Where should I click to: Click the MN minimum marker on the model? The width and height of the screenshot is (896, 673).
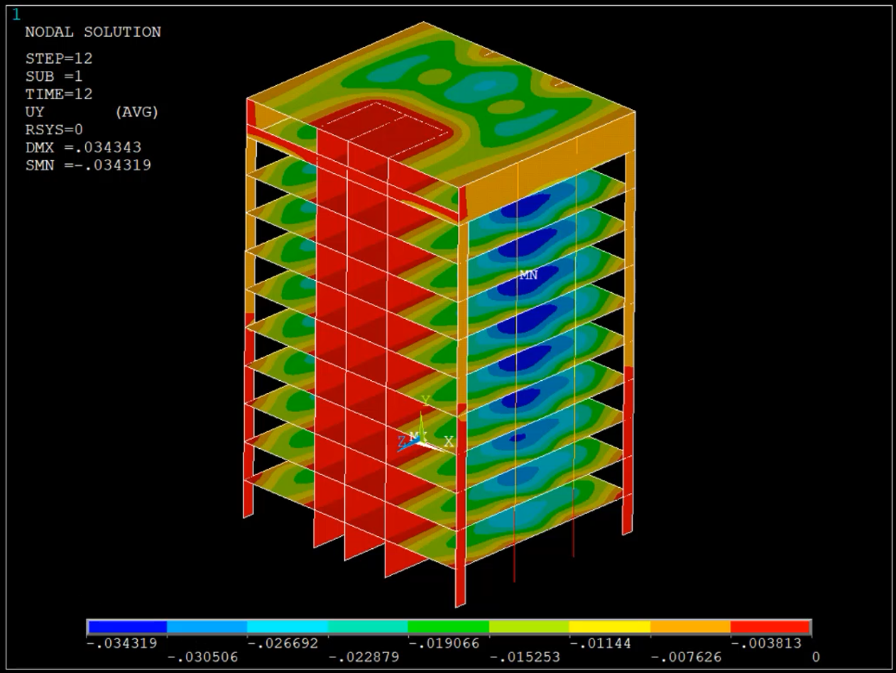click(x=528, y=275)
